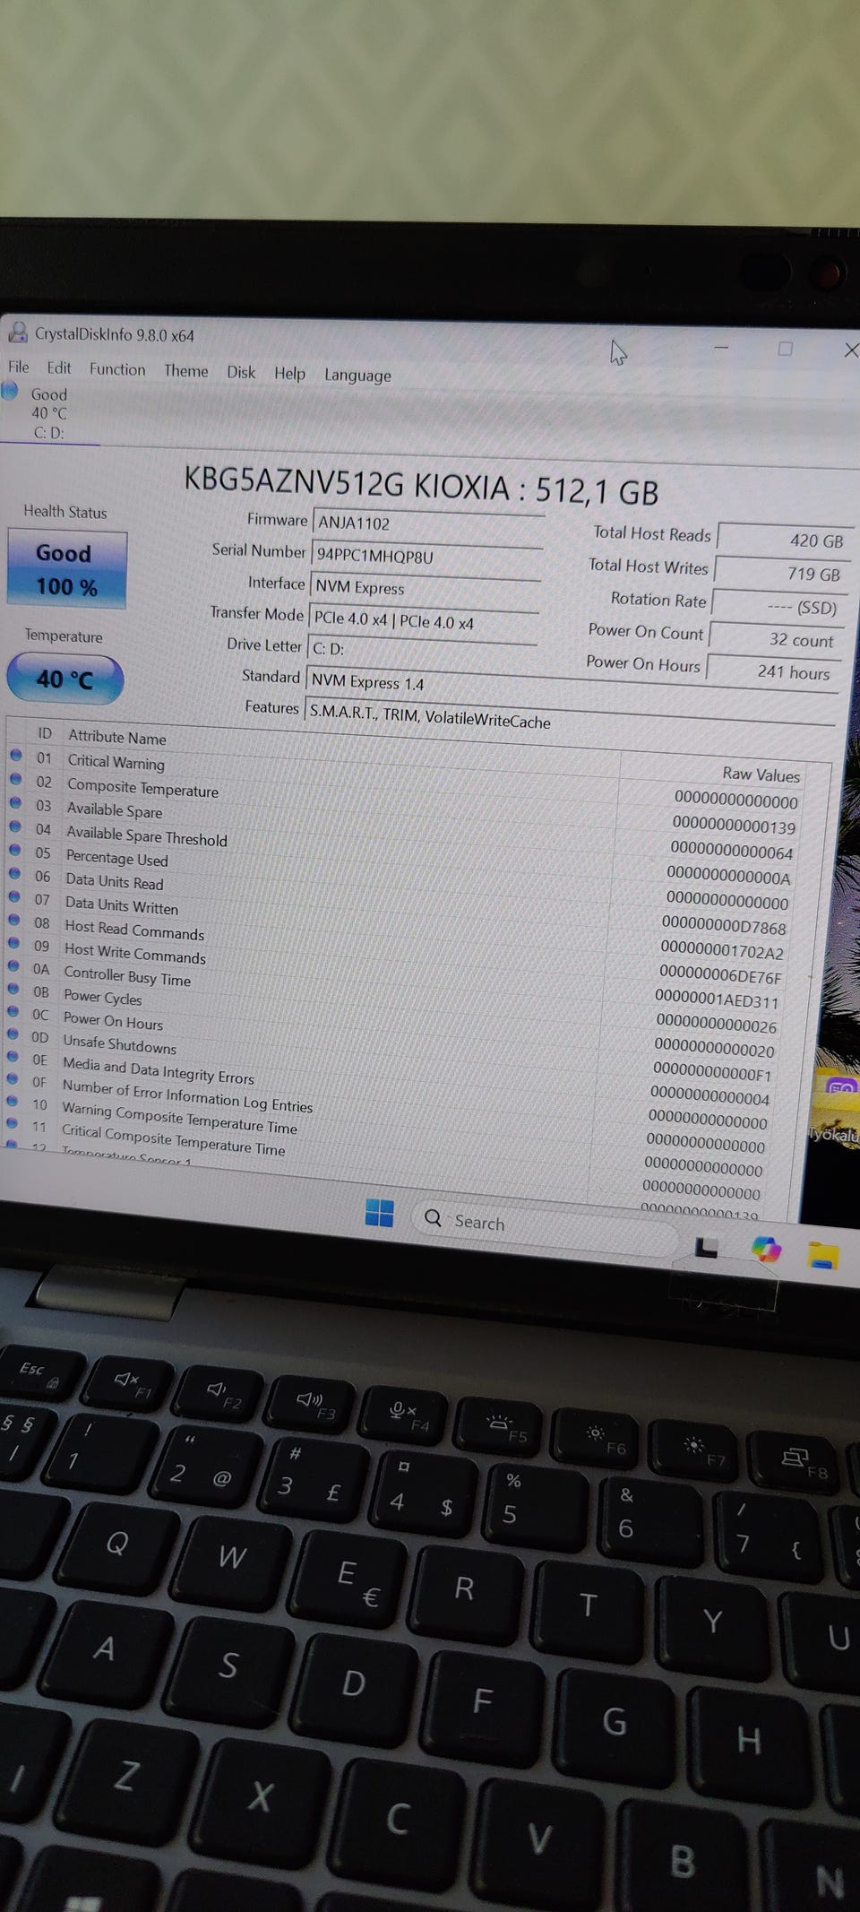This screenshot has height=1912, width=860.
Task: Click raw value 000000000D7868
Action: click(725, 925)
